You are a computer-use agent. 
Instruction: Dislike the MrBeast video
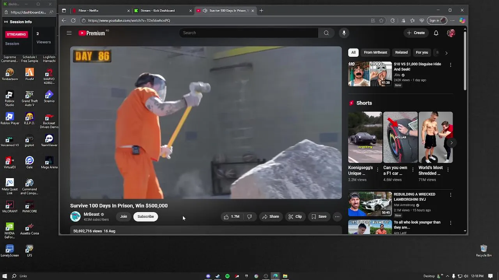pos(249,217)
